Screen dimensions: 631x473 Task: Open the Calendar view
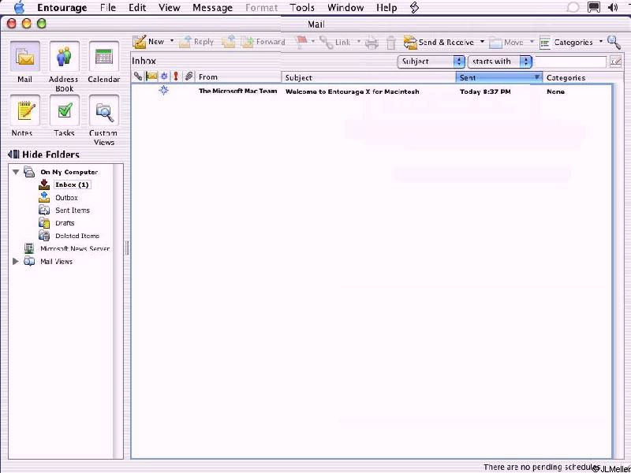click(104, 62)
